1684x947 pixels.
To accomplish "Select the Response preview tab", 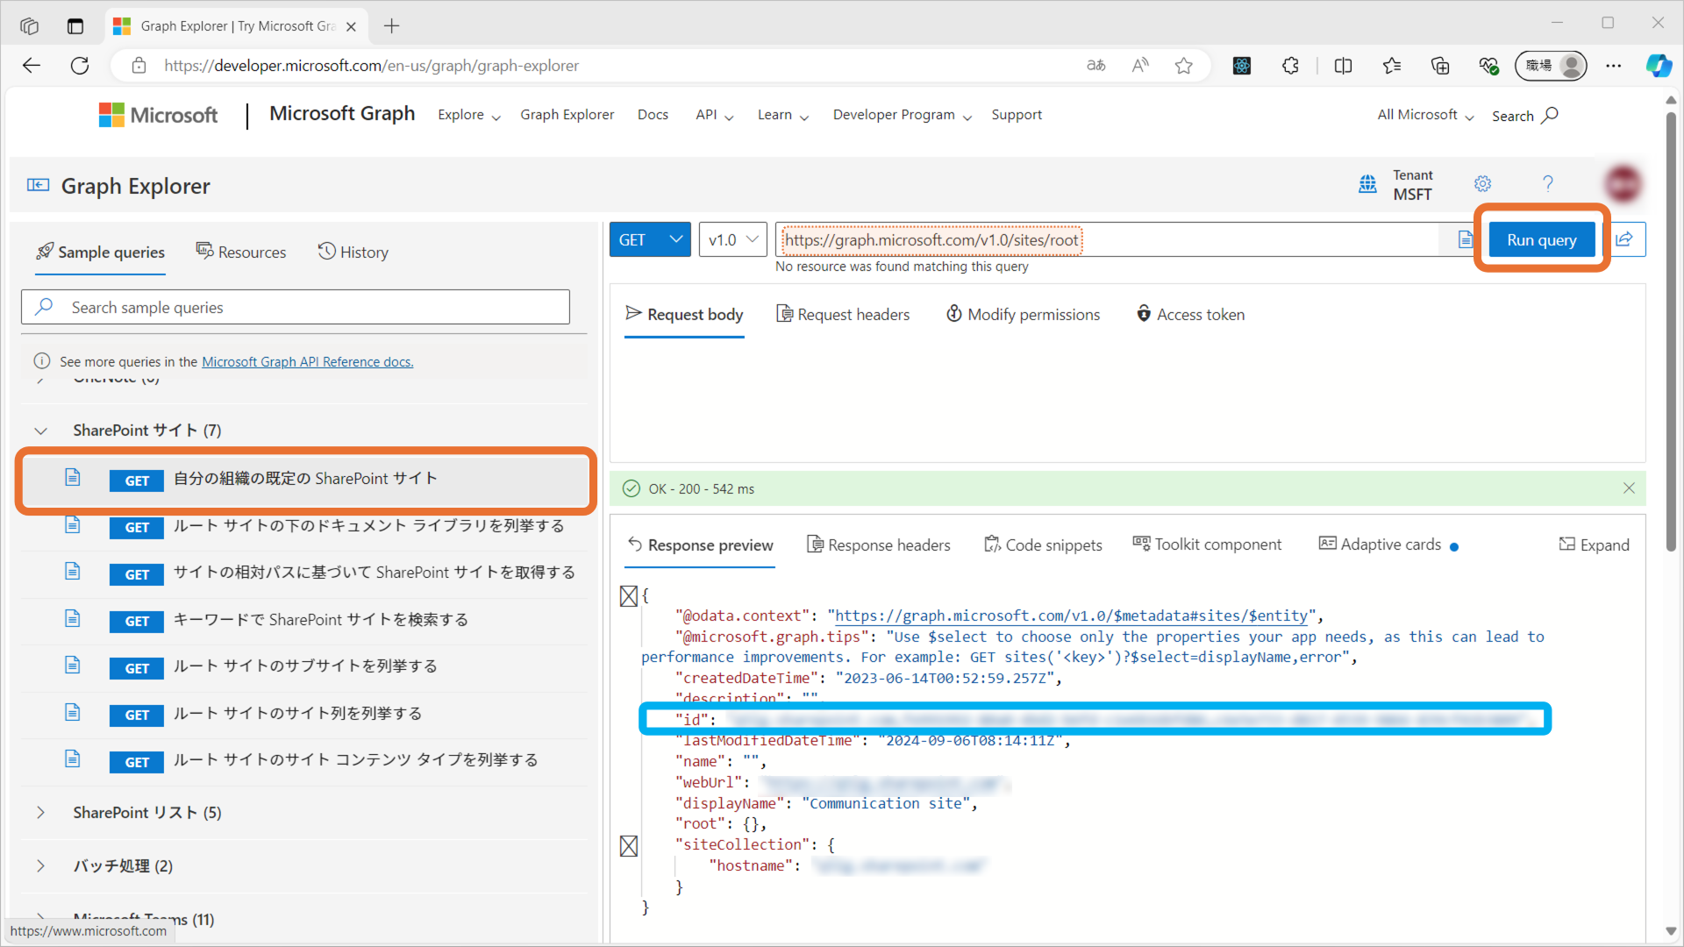I will [701, 545].
